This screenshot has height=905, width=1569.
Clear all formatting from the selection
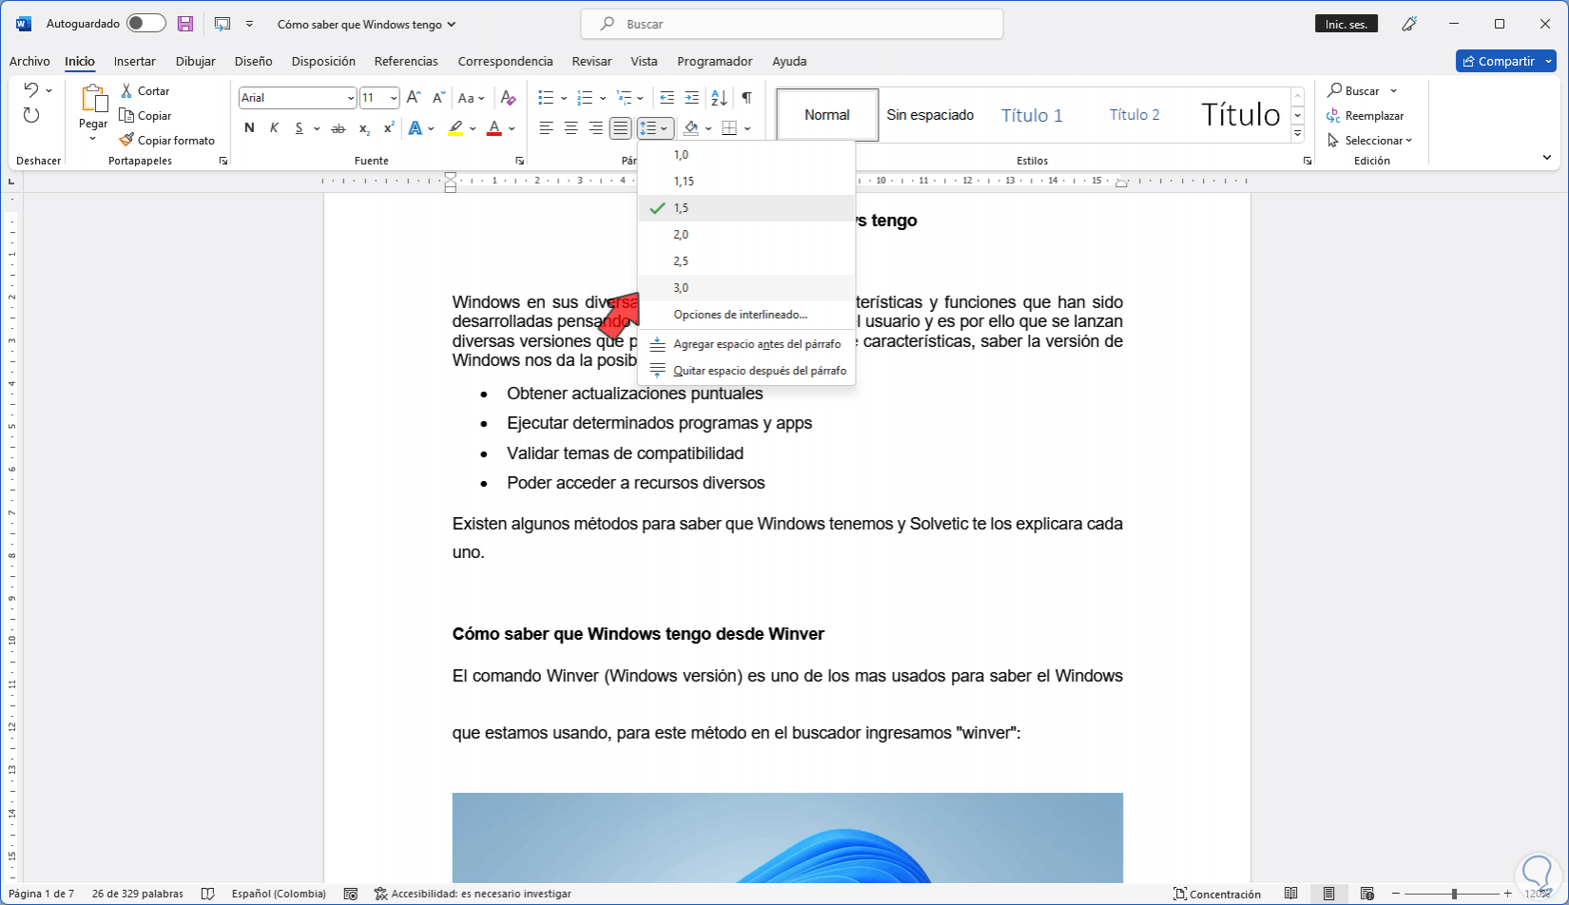tap(509, 98)
